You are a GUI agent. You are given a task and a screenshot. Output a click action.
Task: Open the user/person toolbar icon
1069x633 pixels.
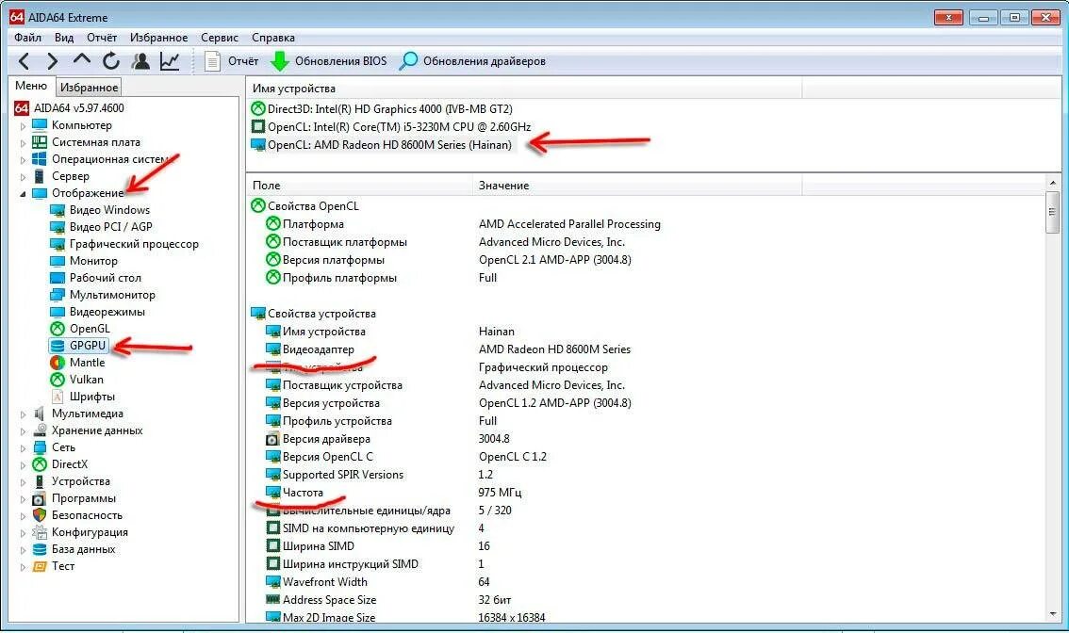[141, 61]
